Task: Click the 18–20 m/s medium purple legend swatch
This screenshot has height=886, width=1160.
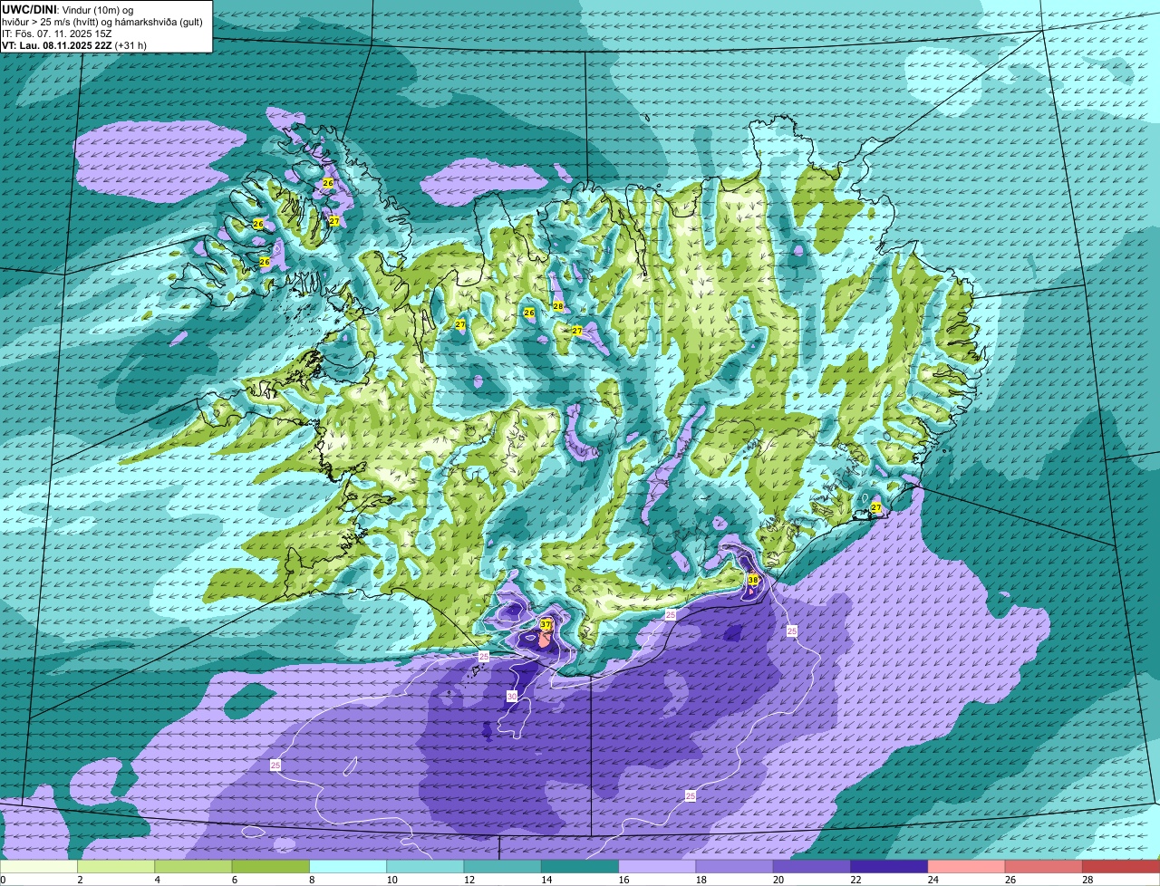Action: click(x=734, y=867)
